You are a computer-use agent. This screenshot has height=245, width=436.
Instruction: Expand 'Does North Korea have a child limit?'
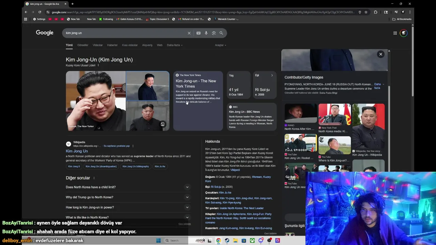127,187
